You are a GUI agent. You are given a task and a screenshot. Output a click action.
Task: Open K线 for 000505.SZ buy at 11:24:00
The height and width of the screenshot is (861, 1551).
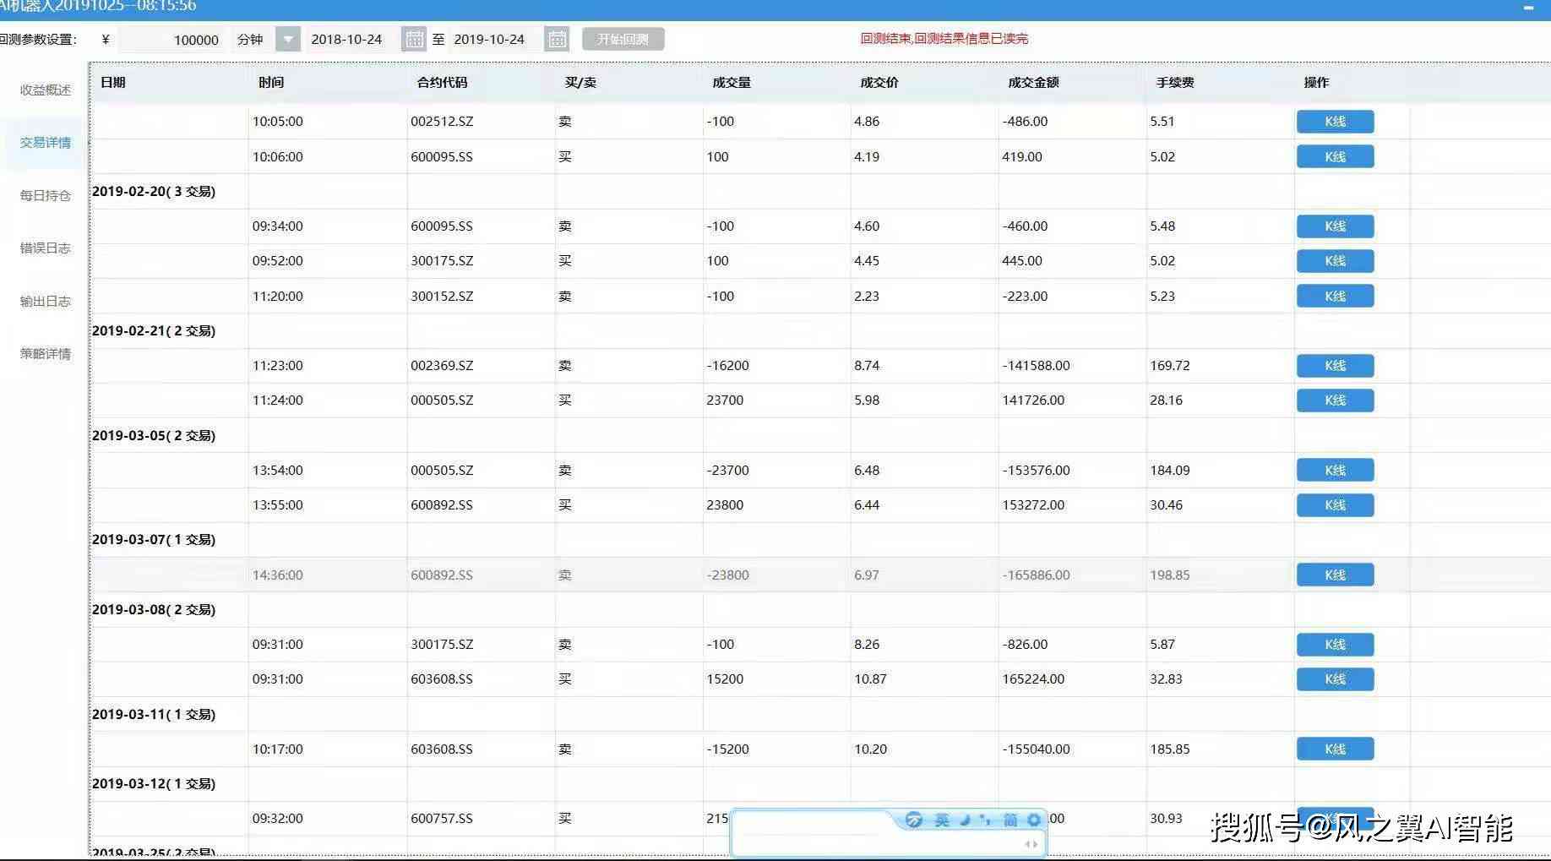[1335, 401]
